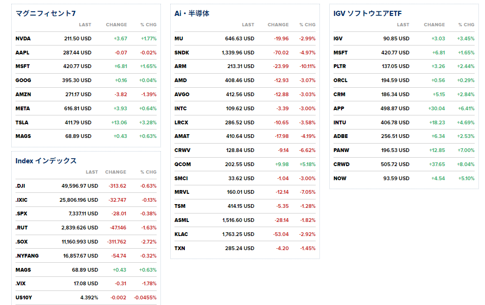The width and height of the screenshot is (485, 305).
Task: Open the AMD ticker row
Action: (x=245, y=80)
